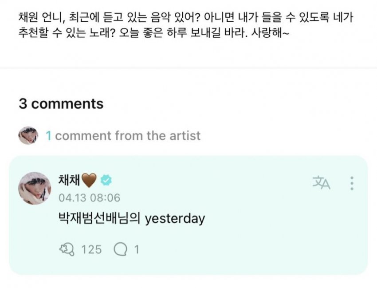Open the three-dot more options menu

click(352, 183)
